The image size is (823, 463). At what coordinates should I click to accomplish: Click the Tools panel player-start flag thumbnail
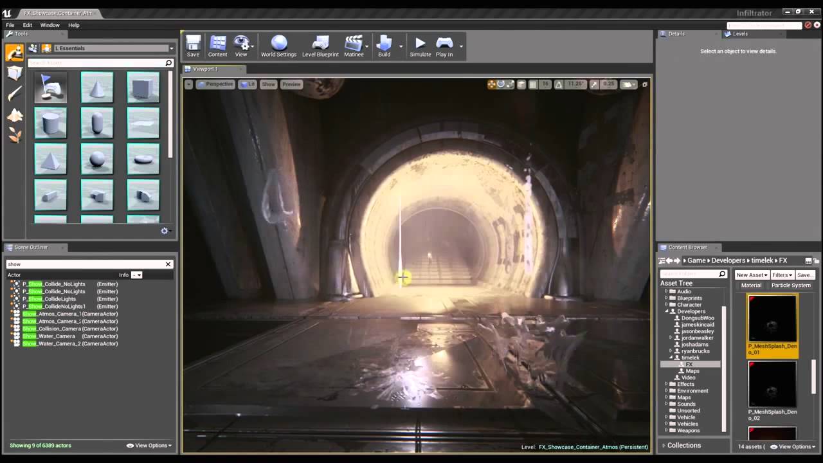pyautogui.click(x=50, y=87)
